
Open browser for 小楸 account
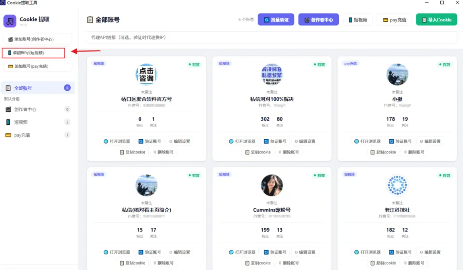click(368, 141)
